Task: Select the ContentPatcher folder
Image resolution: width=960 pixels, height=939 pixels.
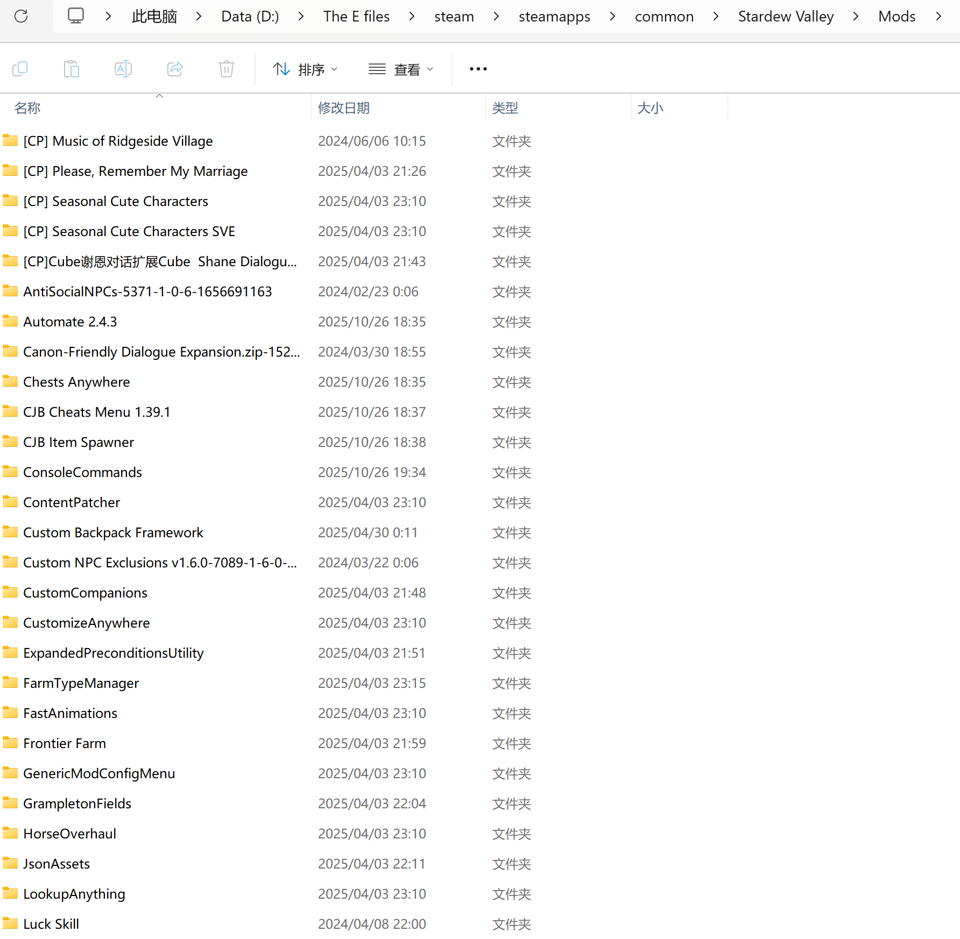Action: click(72, 502)
